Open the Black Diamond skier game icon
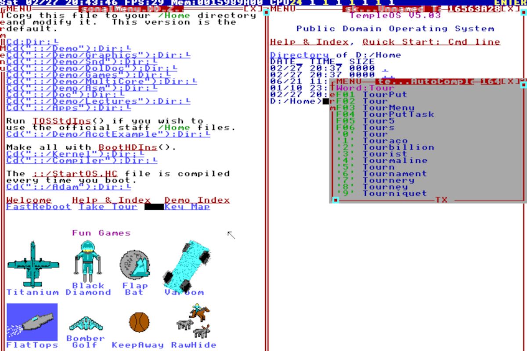Screen dimensions: 527x351 click(x=88, y=261)
